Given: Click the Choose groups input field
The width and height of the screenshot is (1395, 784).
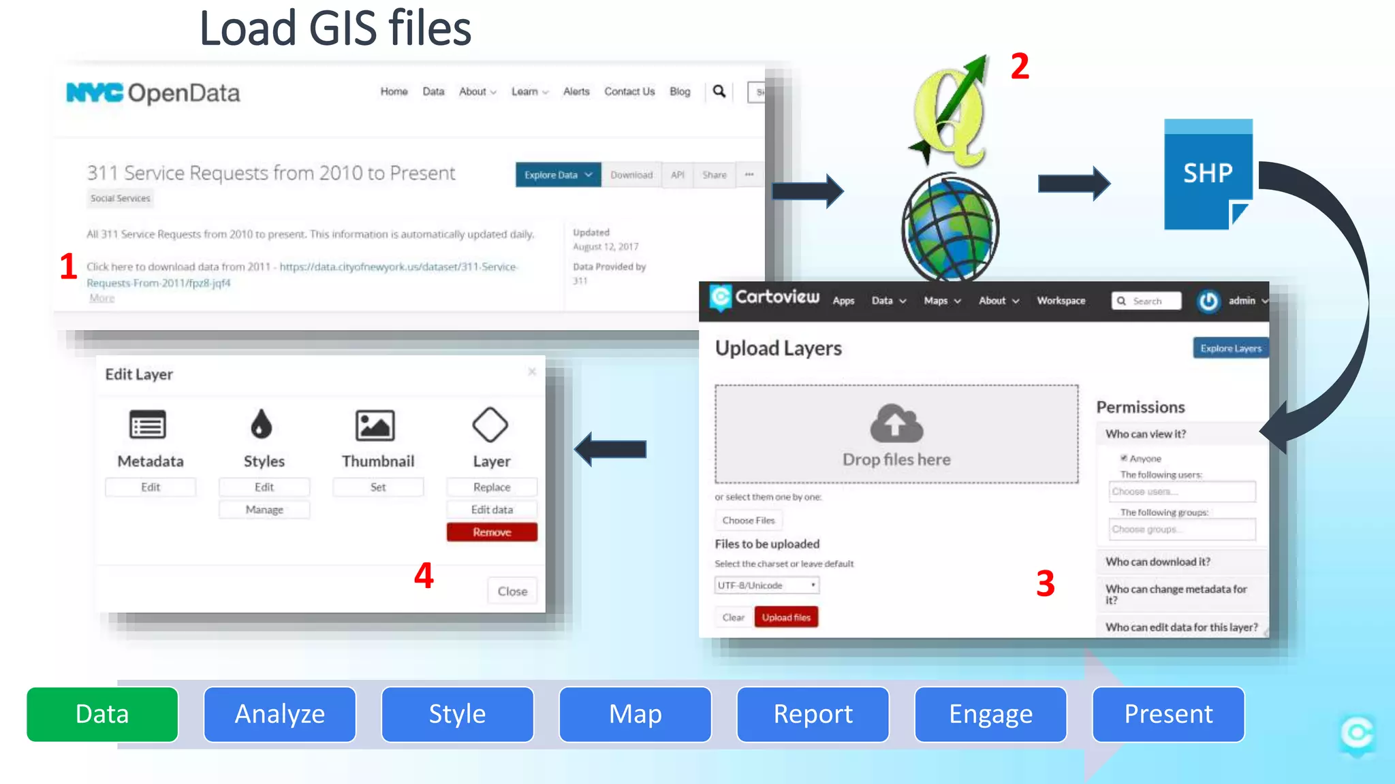Looking at the screenshot, I should (1182, 529).
